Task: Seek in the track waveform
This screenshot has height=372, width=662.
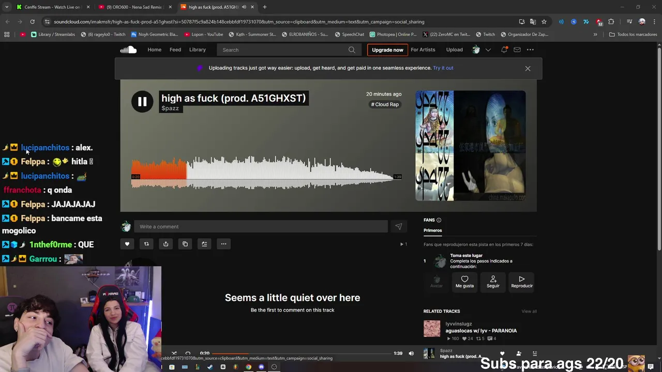Action: tap(267, 173)
